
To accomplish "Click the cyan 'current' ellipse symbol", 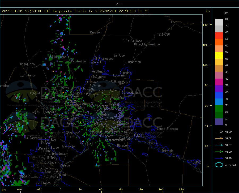I will click(219, 165).
